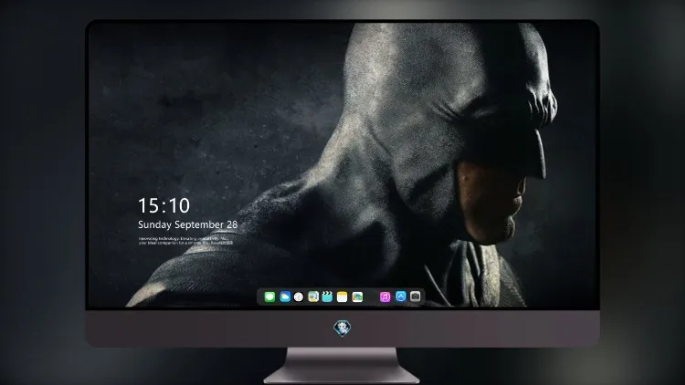This screenshot has height=385, width=685.
Task: Open the green Messages app in the dock
Action: point(269,297)
